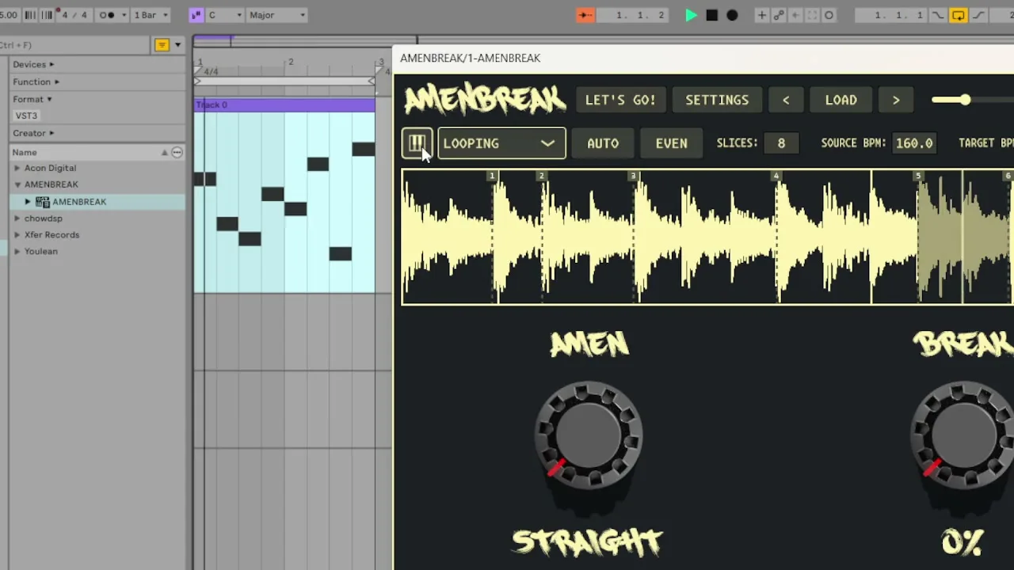Open the root note C dropdown

pos(223,15)
